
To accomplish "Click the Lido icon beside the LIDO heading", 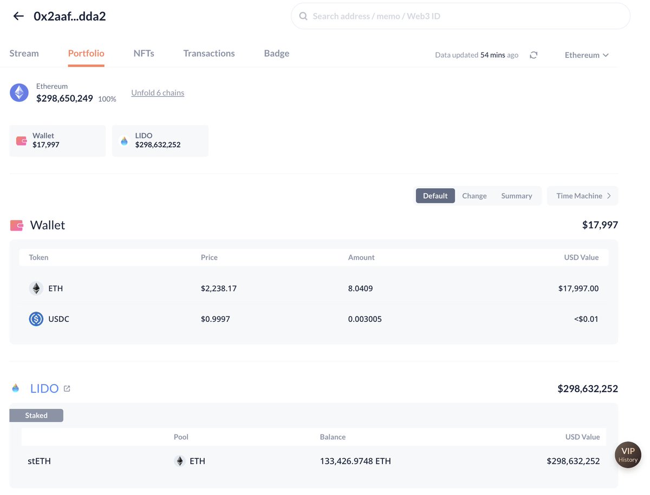I will [x=16, y=388].
